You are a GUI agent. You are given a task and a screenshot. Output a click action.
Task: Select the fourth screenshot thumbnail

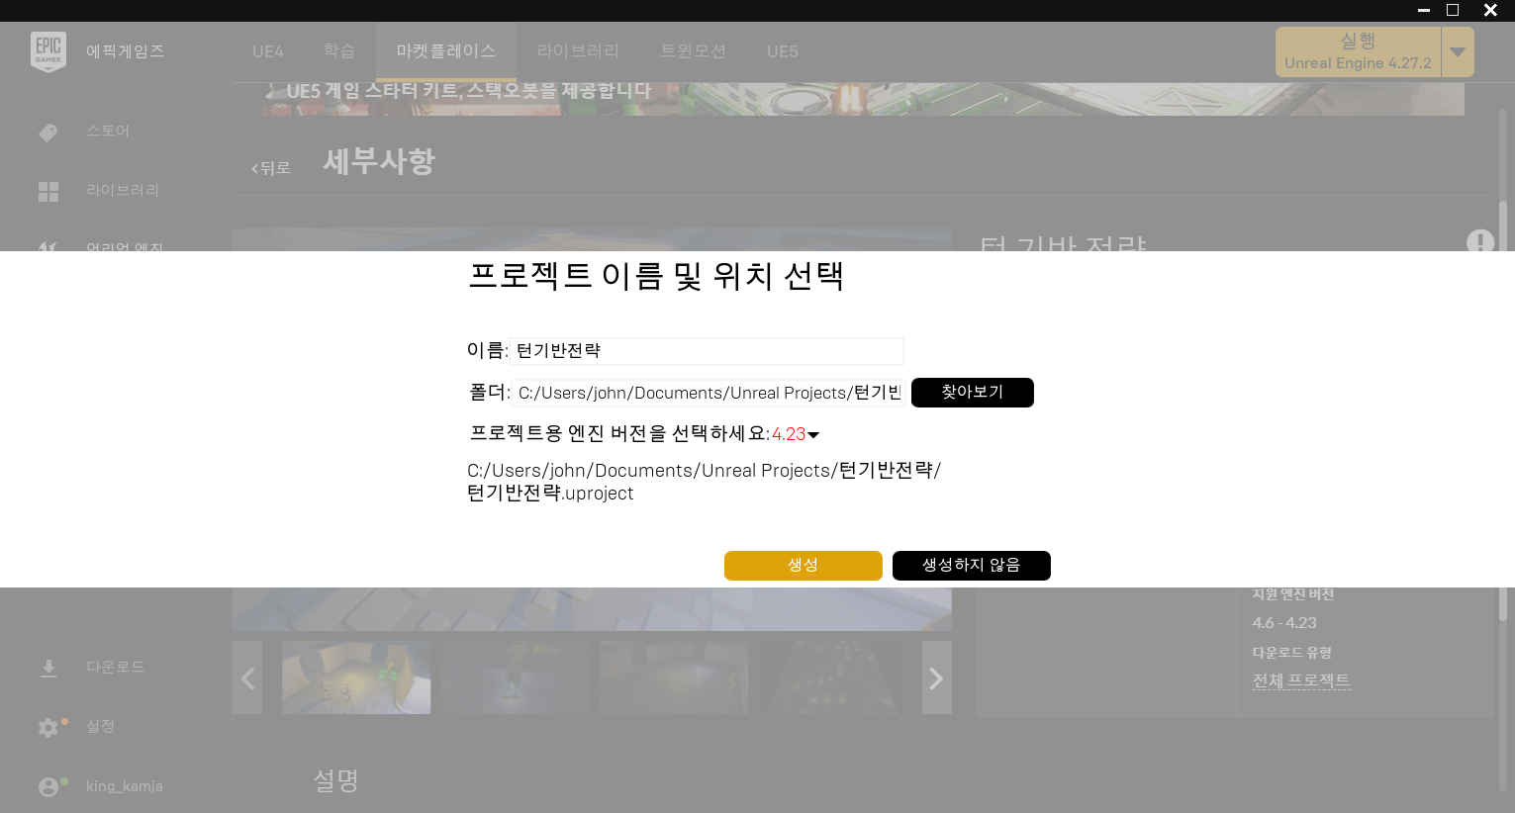(x=832, y=677)
